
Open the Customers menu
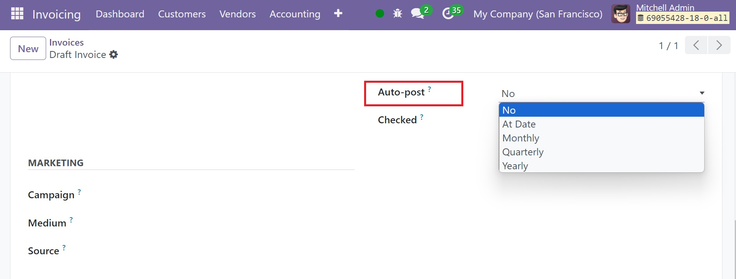pyautogui.click(x=182, y=14)
